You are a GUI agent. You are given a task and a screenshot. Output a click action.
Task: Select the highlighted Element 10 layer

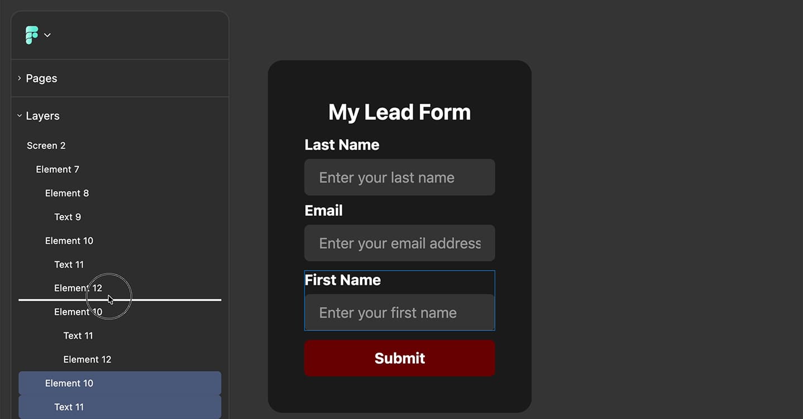click(69, 383)
